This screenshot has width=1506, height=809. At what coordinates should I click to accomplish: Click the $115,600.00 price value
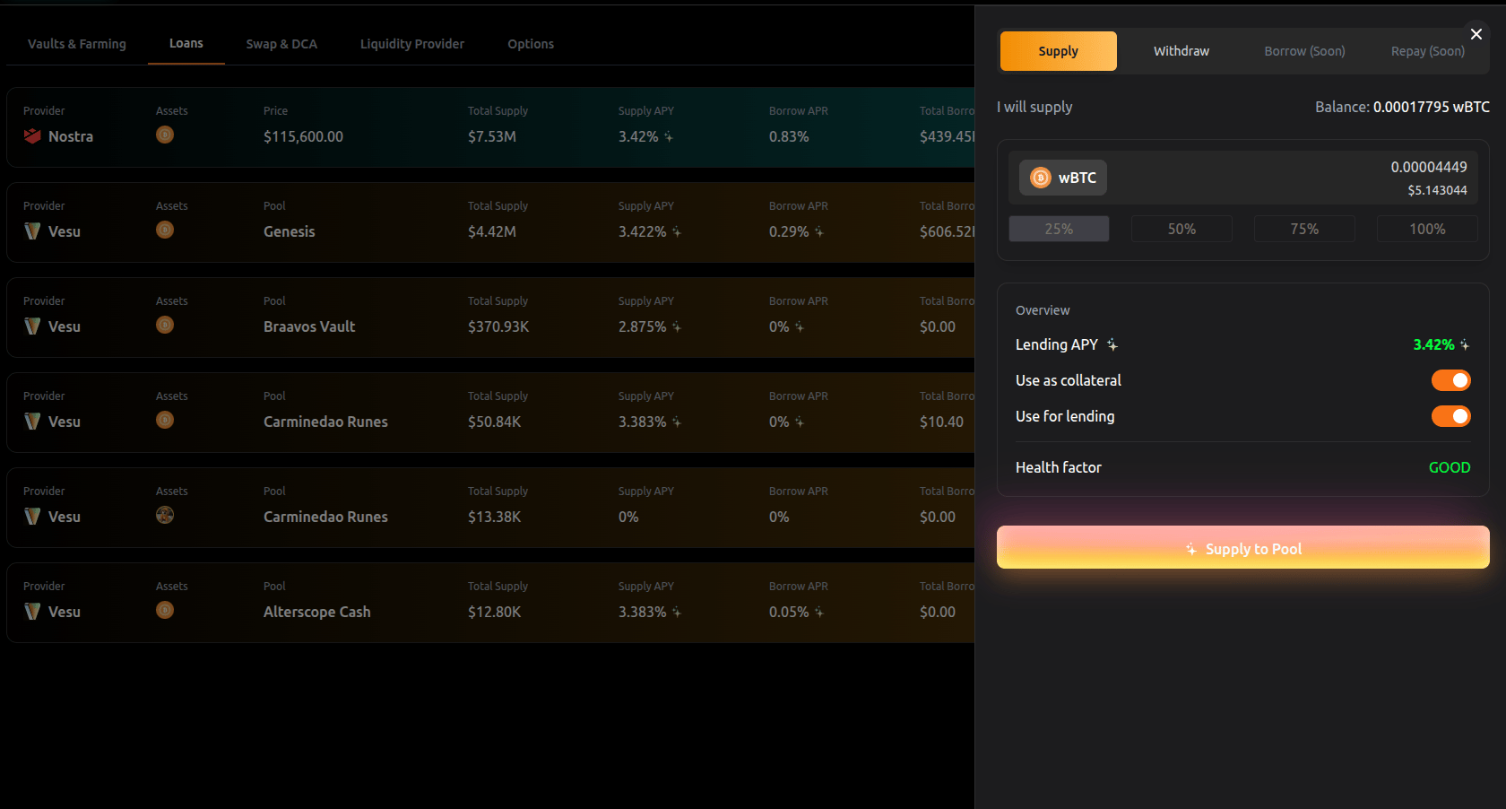click(x=303, y=136)
